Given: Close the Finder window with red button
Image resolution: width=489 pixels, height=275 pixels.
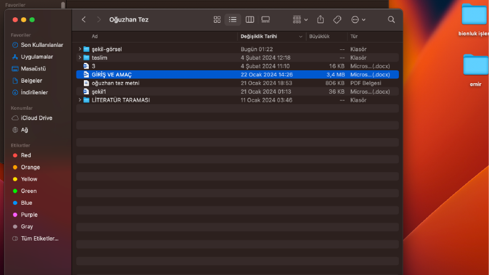Looking at the screenshot, I should 15,20.
